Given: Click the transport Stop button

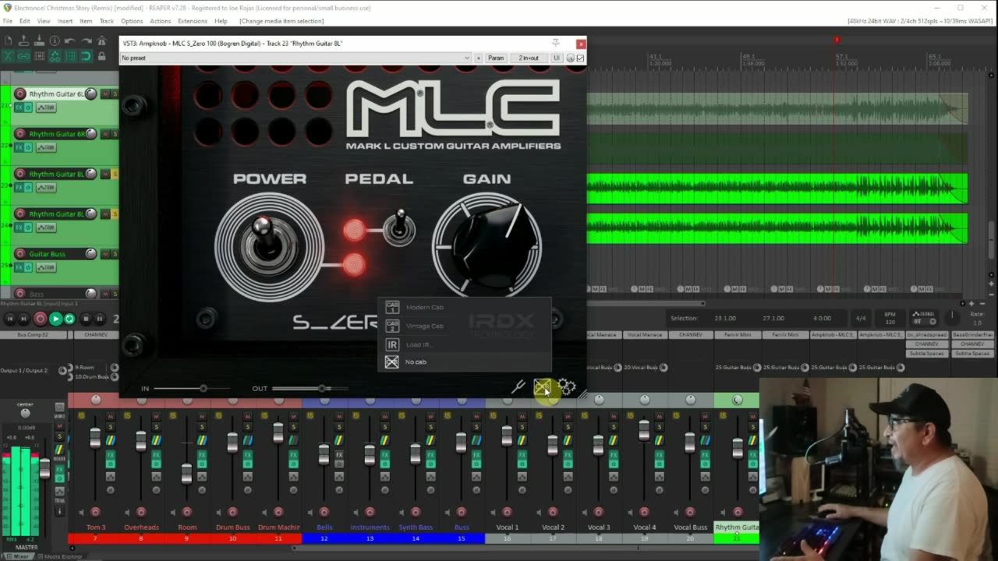Looking at the screenshot, I should [x=85, y=319].
